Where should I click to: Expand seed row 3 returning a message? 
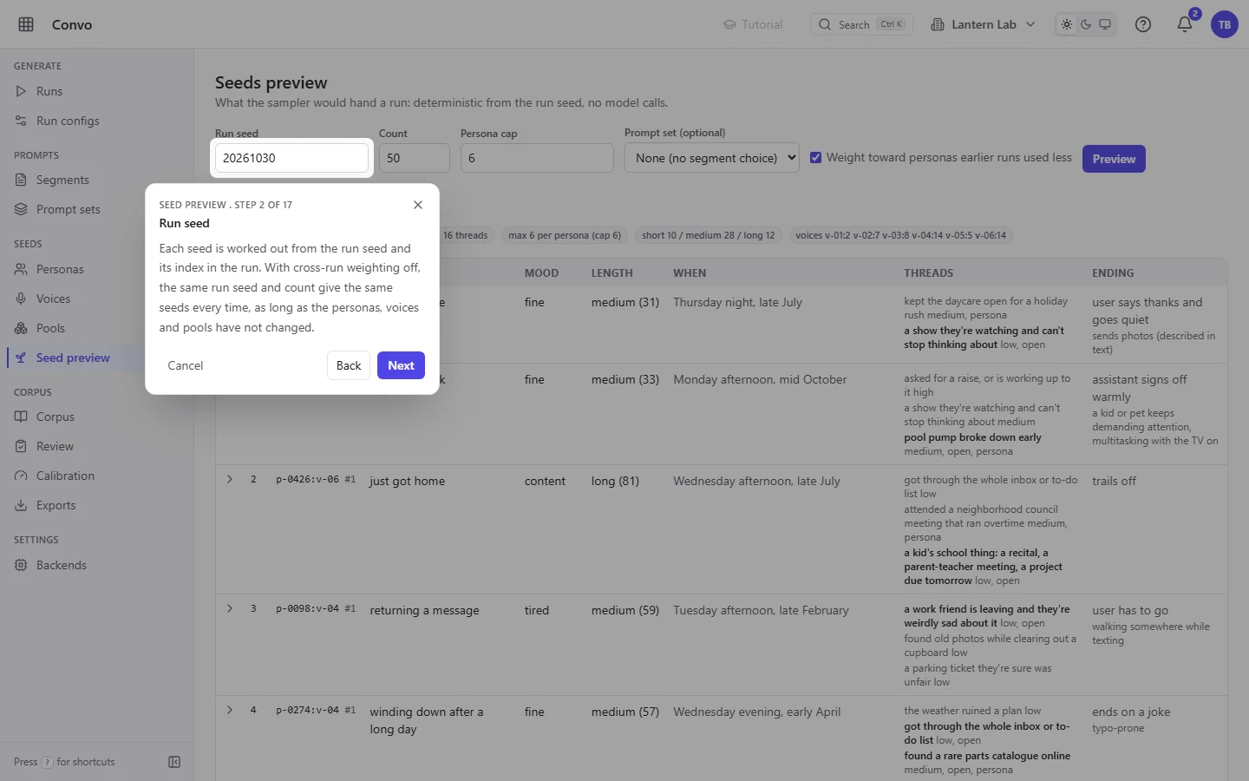tap(230, 608)
